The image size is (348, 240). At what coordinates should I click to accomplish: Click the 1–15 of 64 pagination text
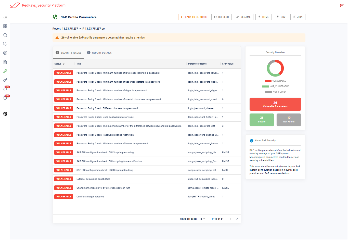click(217, 219)
